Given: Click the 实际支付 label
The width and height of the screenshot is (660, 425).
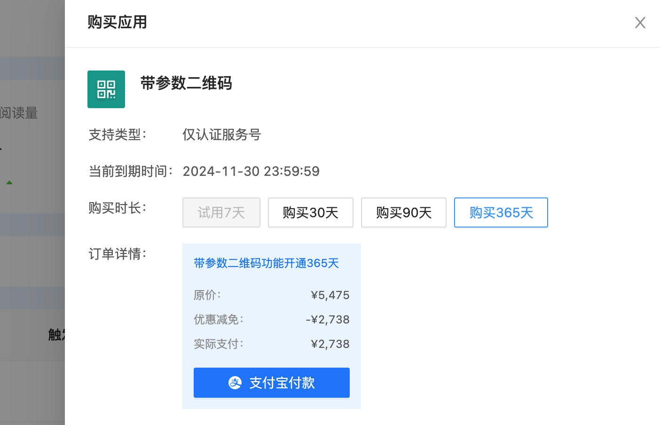Looking at the screenshot, I should click(x=219, y=344).
